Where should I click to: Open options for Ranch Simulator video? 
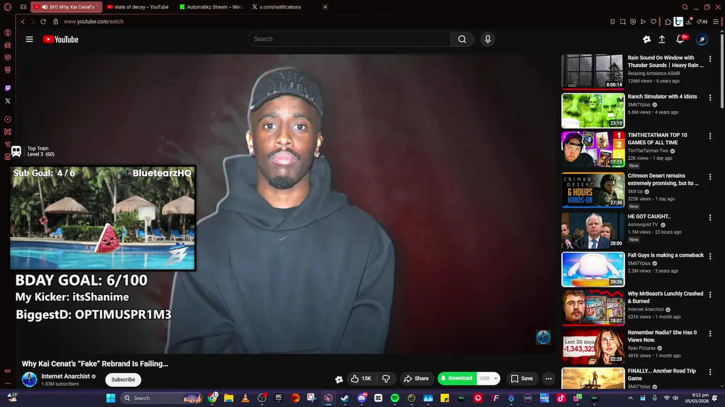pos(710,98)
